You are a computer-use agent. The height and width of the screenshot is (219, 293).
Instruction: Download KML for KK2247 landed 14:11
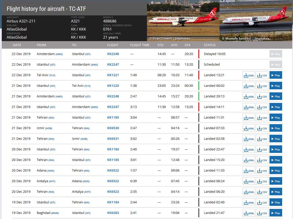249,107
